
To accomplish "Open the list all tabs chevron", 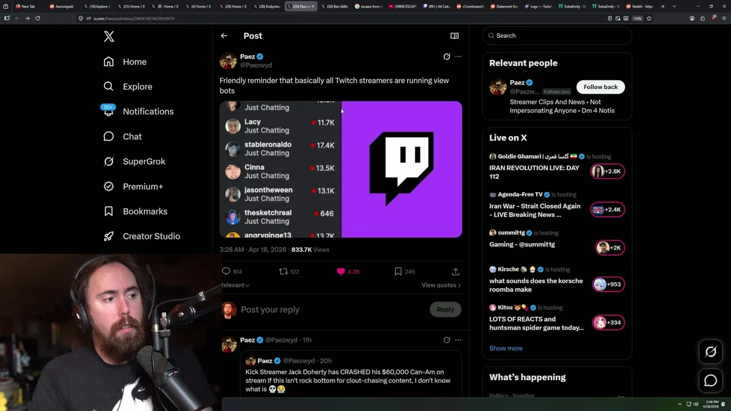I will (x=674, y=6).
